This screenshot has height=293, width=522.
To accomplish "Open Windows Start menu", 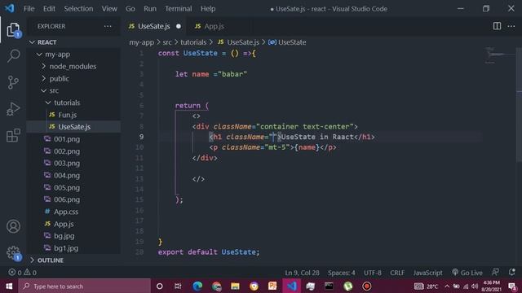I will [9, 286].
